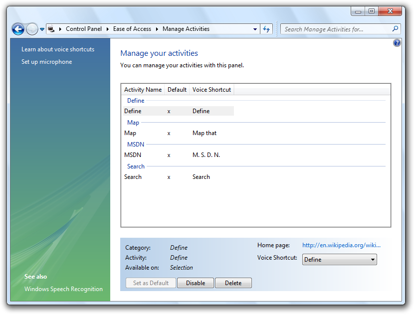Minimize the Manage Activities window
415x315 pixels.
coord(358,11)
